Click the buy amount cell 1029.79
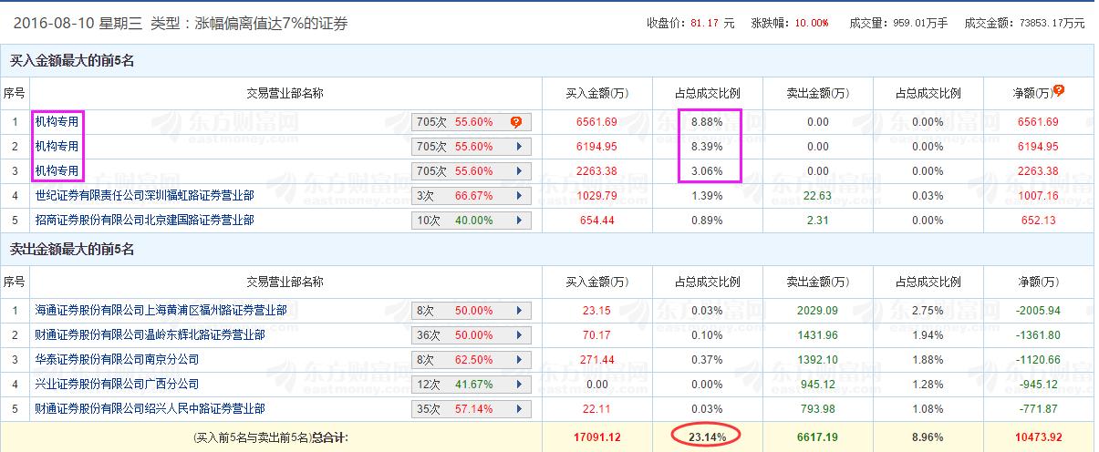This screenshot has height=452, width=1099. tap(596, 195)
